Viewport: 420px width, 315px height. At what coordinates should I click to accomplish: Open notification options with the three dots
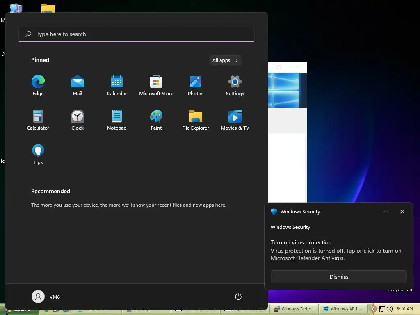(x=386, y=212)
